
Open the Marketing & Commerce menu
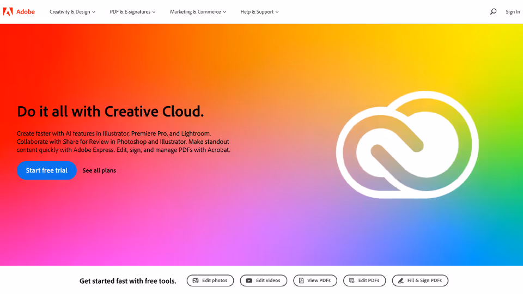click(198, 11)
